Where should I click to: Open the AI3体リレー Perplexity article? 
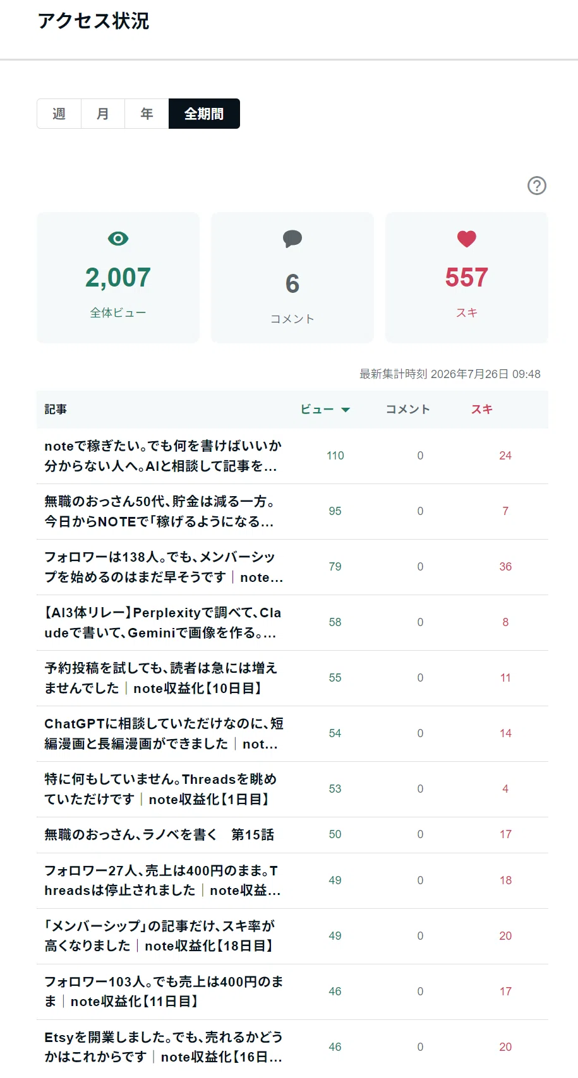(163, 622)
